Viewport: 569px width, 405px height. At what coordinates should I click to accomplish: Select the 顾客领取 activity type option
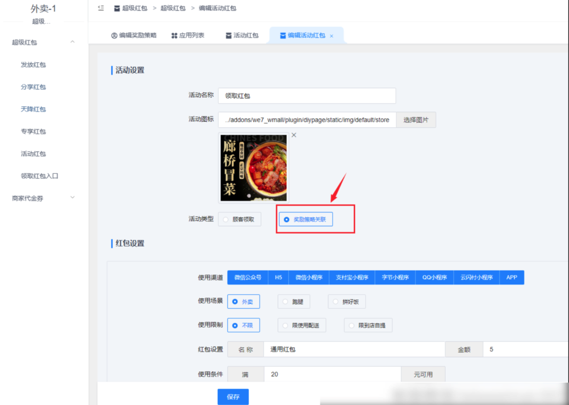coord(239,219)
